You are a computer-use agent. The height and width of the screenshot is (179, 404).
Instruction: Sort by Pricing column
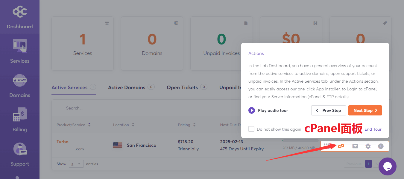[x=194, y=125]
